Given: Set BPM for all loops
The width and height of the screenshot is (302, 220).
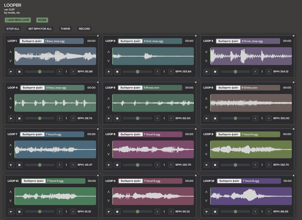Looking at the screenshot, I should pyautogui.click(x=40, y=29).
